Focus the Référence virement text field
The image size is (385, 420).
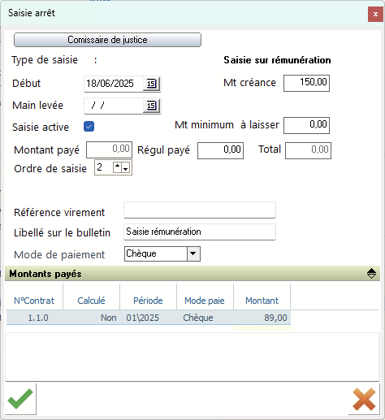point(200,210)
